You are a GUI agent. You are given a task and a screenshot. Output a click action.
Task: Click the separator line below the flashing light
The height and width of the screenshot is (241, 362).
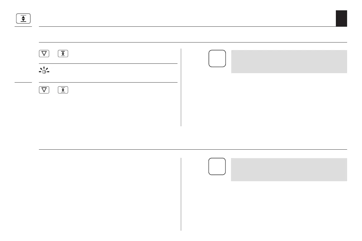point(108,82)
